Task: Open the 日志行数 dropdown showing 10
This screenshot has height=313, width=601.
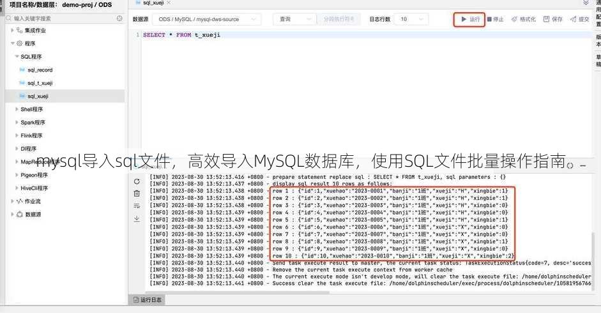Action: (x=412, y=19)
